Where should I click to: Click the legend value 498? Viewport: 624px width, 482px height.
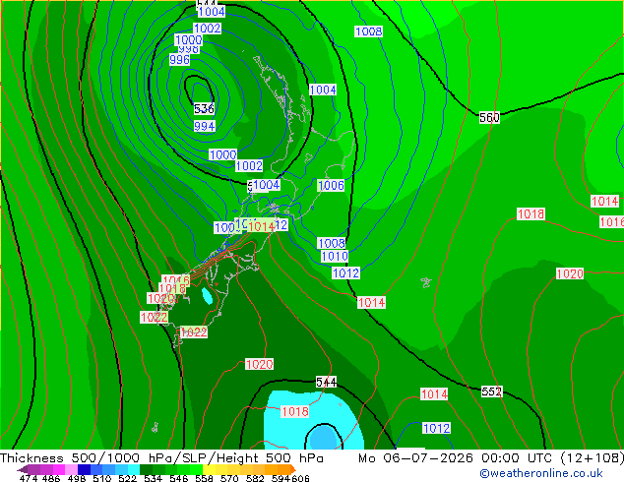[x=77, y=478]
